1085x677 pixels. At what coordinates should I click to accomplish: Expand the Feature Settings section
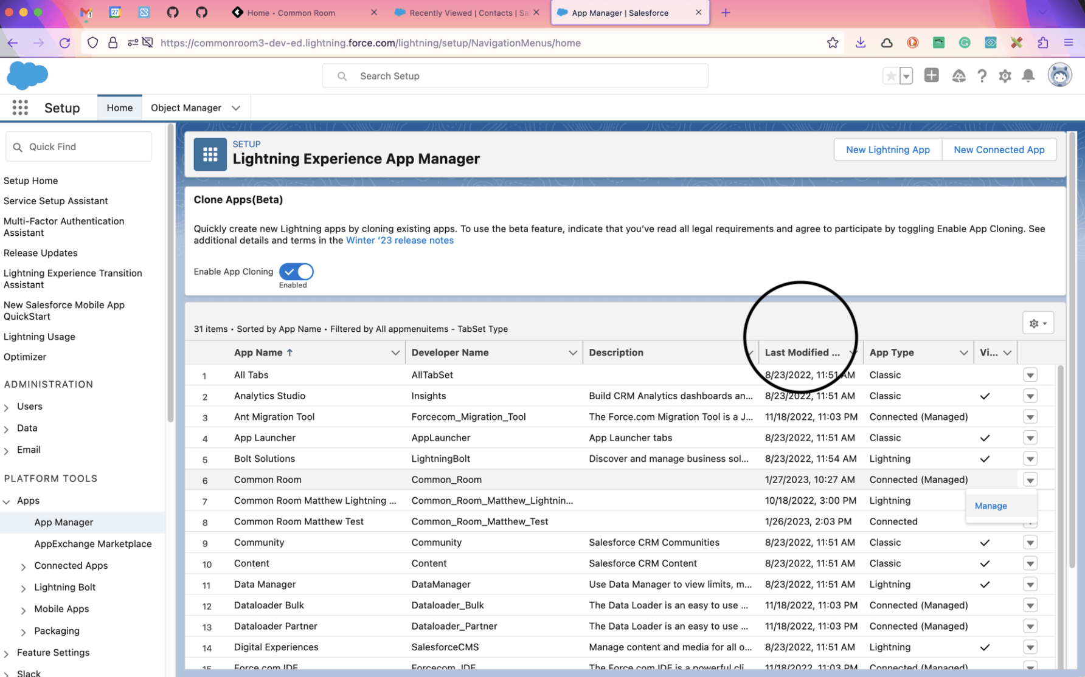(7, 653)
